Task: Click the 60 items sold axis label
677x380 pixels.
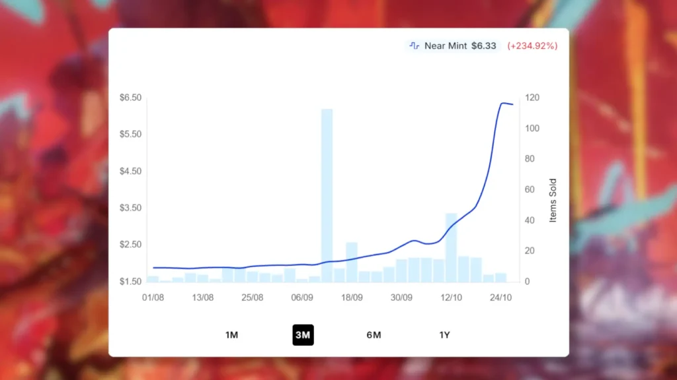Action: point(530,189)
